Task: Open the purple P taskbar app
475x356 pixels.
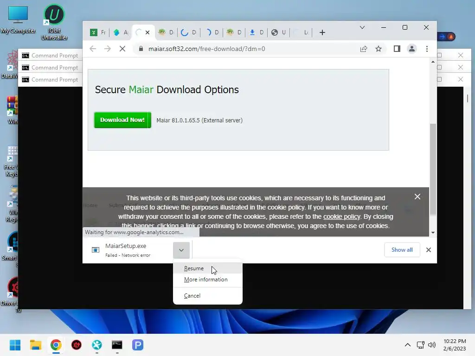Action: coord(137,345)
